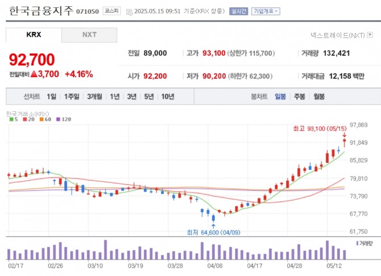Show the 1년 line chart
The width and height of the screenshot is (381, 276).
point(115,97)
